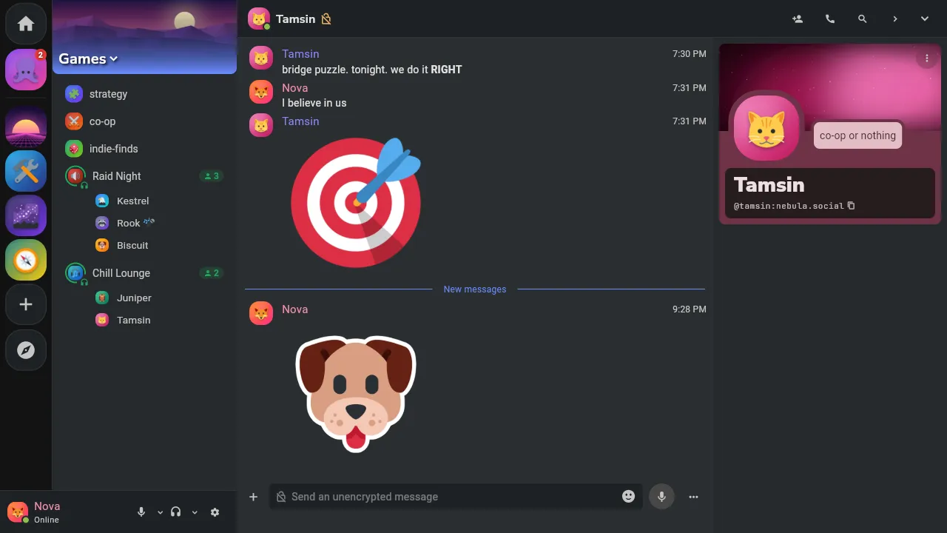This screenshot has width=947, height=533.
Task: Record a voice message
Action: [662, 497]
